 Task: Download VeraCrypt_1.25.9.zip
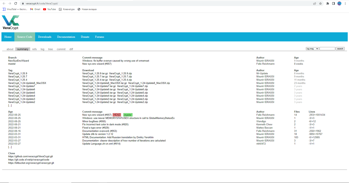tap(121, 73)
